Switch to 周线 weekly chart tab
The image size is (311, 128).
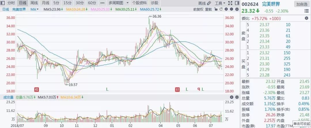pos(34,3)
